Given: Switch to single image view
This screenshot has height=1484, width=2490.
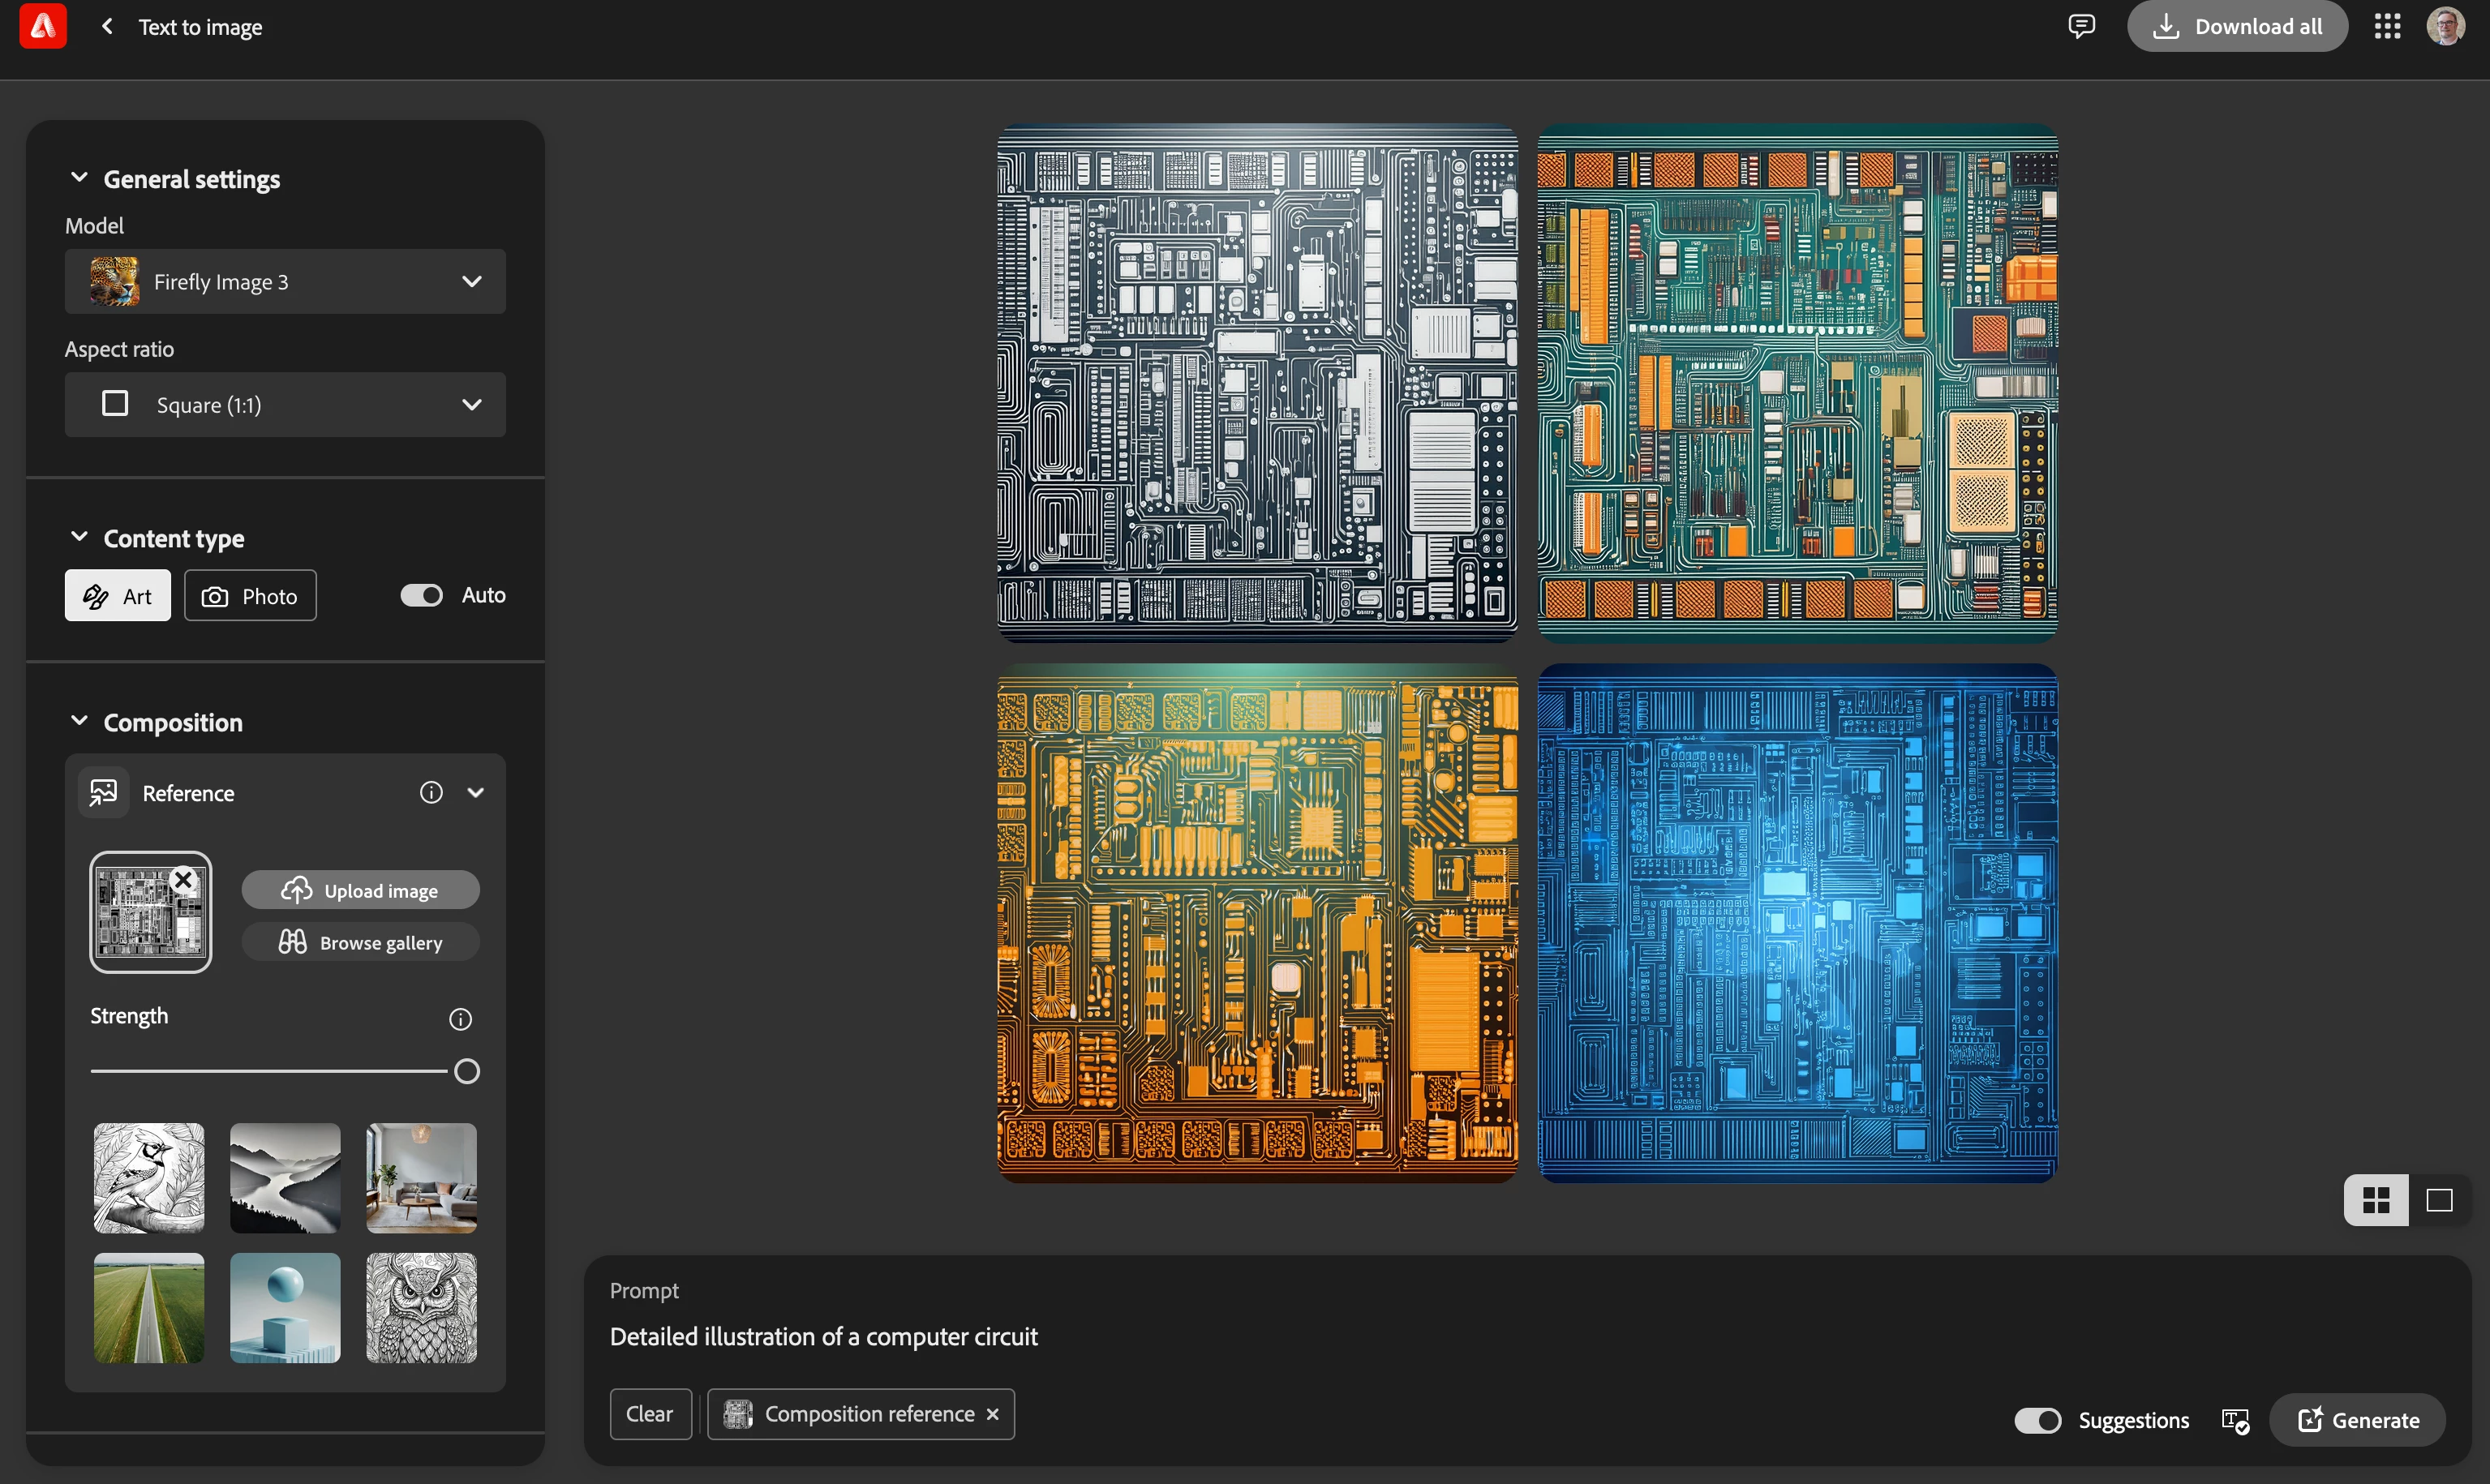Looking at the screenshot, I should point(2439,1200).
